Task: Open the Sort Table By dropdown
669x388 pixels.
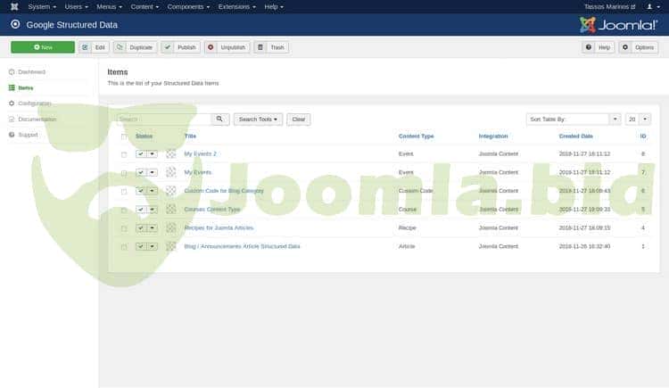Action: pos(573,120)
